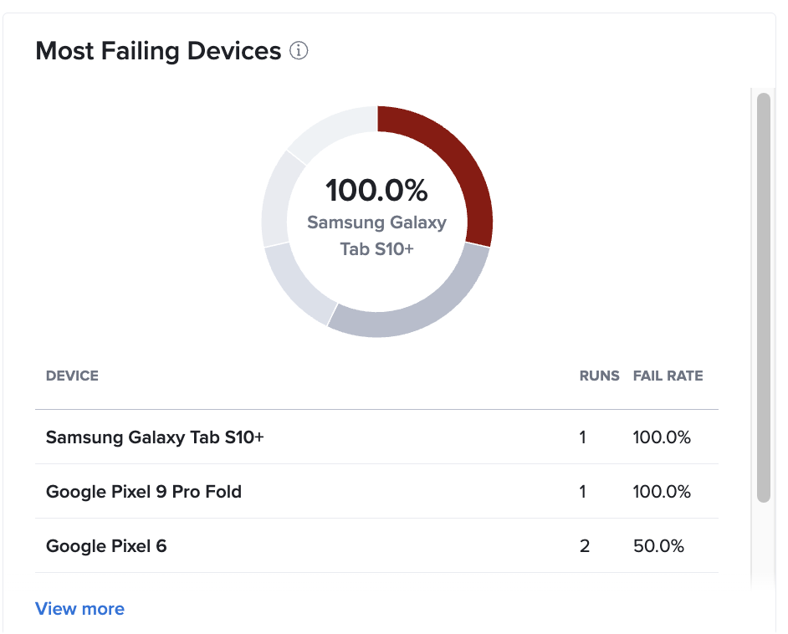Viewport: 788px width, 634px height.
Task: Sort by the DEVICE column header
Action: [72, 376]
